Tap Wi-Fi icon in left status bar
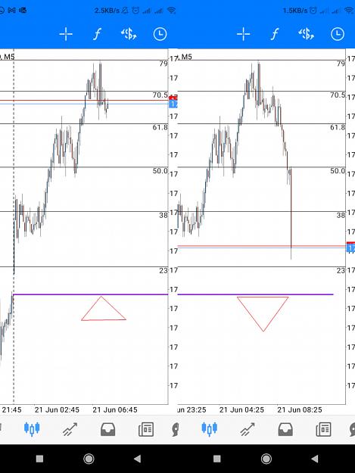 click(171, 11)
